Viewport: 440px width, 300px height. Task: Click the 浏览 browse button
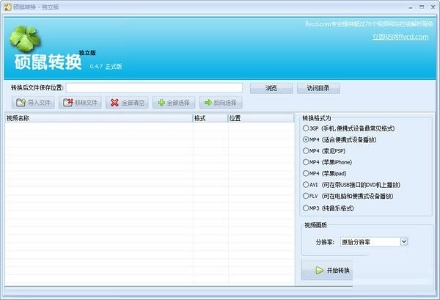click(271, 88)
